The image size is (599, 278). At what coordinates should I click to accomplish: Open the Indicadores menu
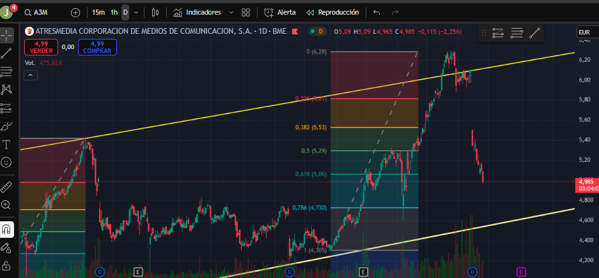pos(197,13)
